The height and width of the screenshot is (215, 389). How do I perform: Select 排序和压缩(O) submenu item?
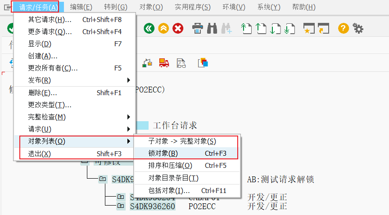coord(187,166)
